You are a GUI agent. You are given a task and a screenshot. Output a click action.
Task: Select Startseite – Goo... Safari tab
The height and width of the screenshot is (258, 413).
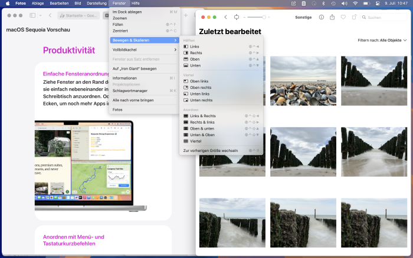(78, 15)
